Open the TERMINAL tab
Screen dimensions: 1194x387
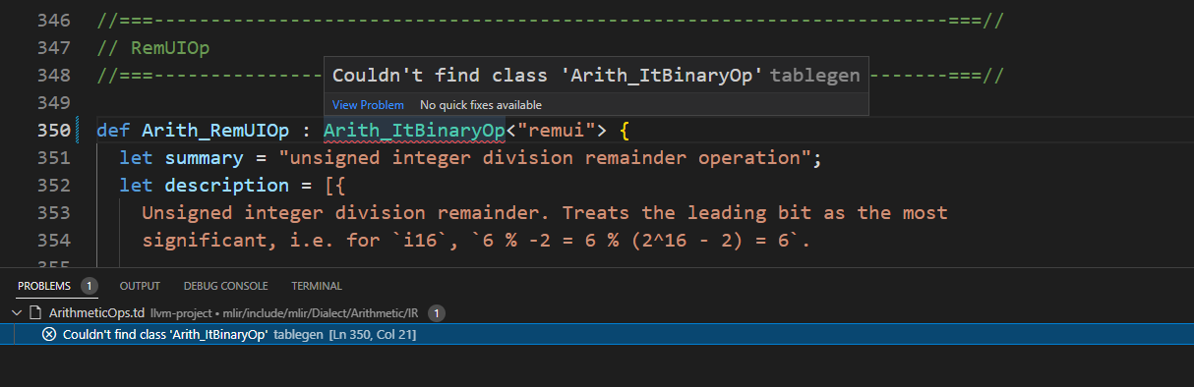pos(317,286)
